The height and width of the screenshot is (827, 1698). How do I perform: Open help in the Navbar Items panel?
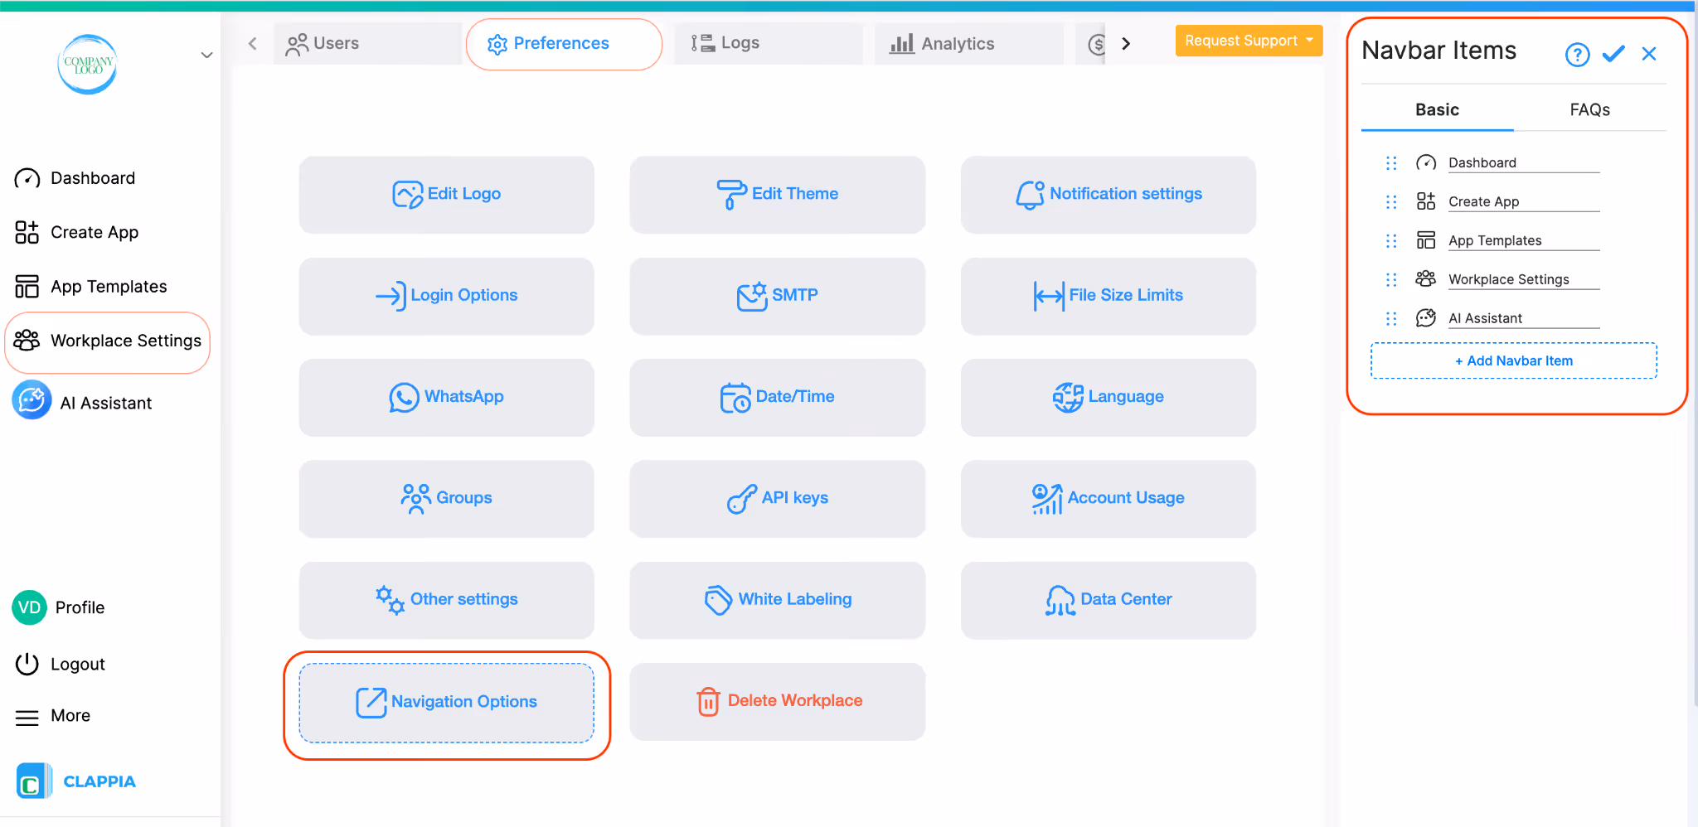pyautogui.click(x=1577, y=55)
